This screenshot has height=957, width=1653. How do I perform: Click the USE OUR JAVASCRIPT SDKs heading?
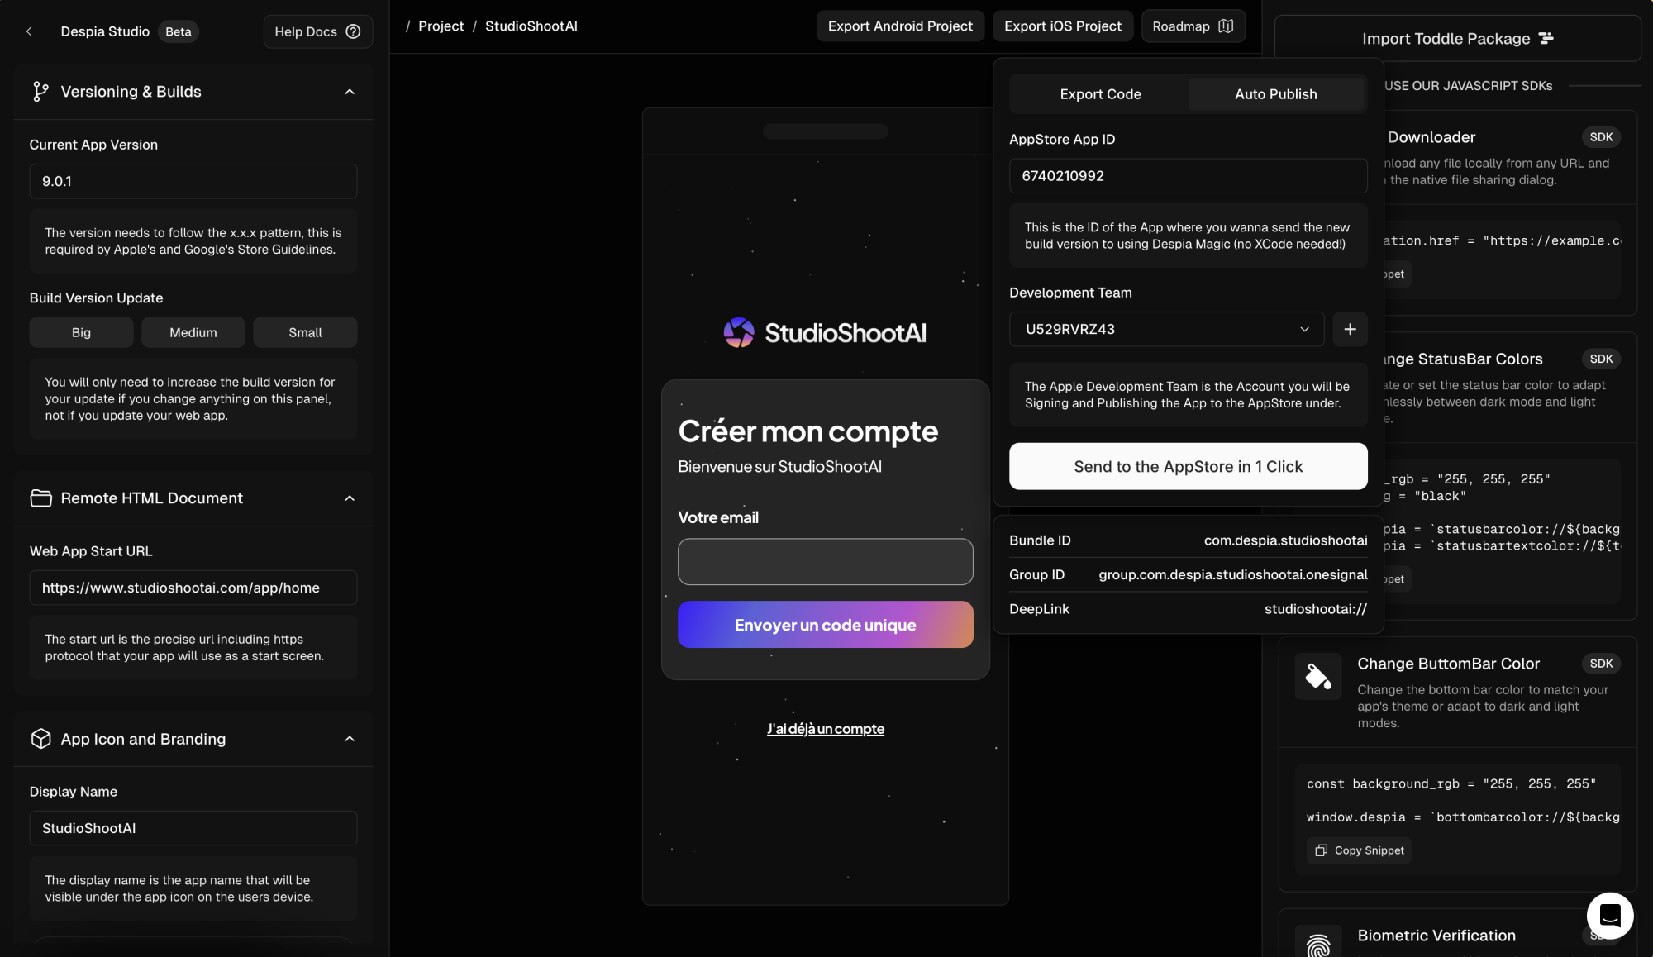(x=1468, y=86)
